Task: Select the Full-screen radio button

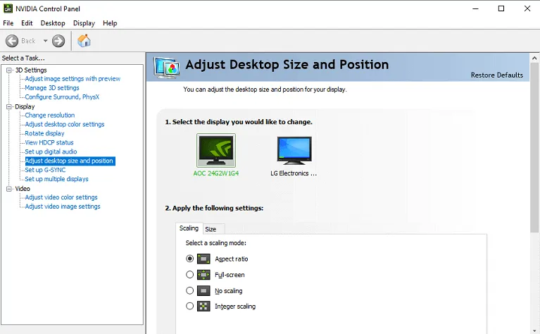Action: pyautogui.click(x=190, y=274)
